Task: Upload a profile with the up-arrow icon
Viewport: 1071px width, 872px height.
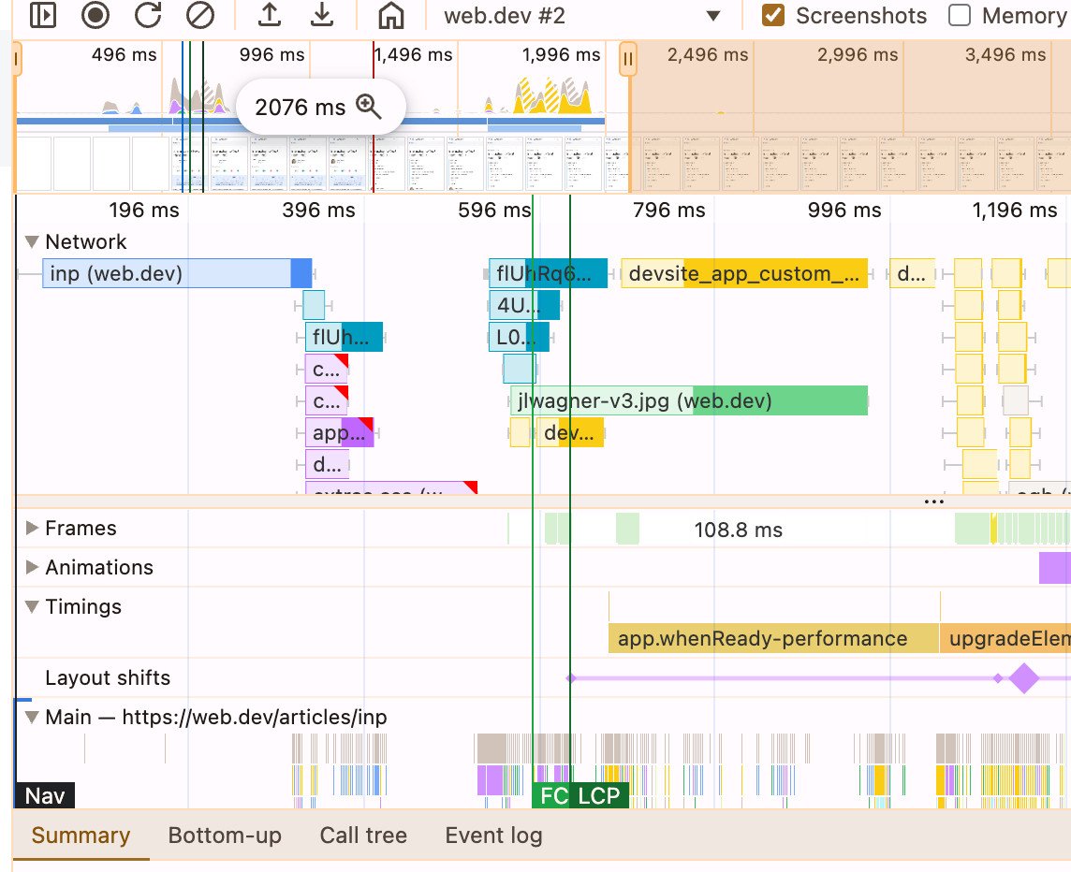Action: [x=269, y=15]
